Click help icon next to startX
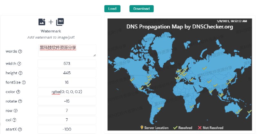Image resolution: width=257 pixels, height=134 pixels. tap(20, 130)
